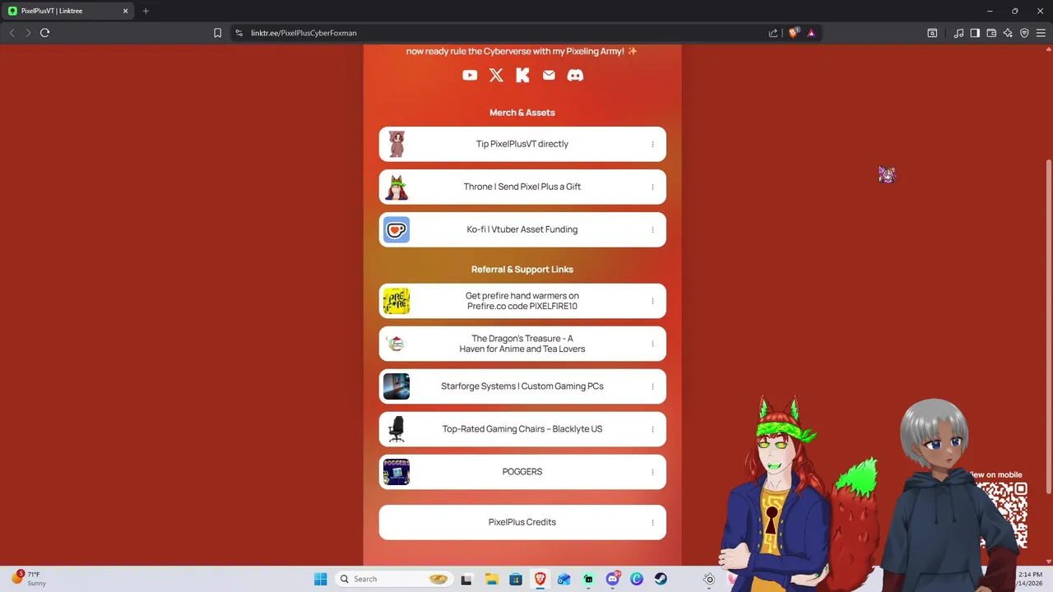This screenshot has height=592, width=1053.
Task: Open File Explorer from the taskbar
Action: point(491,579)
